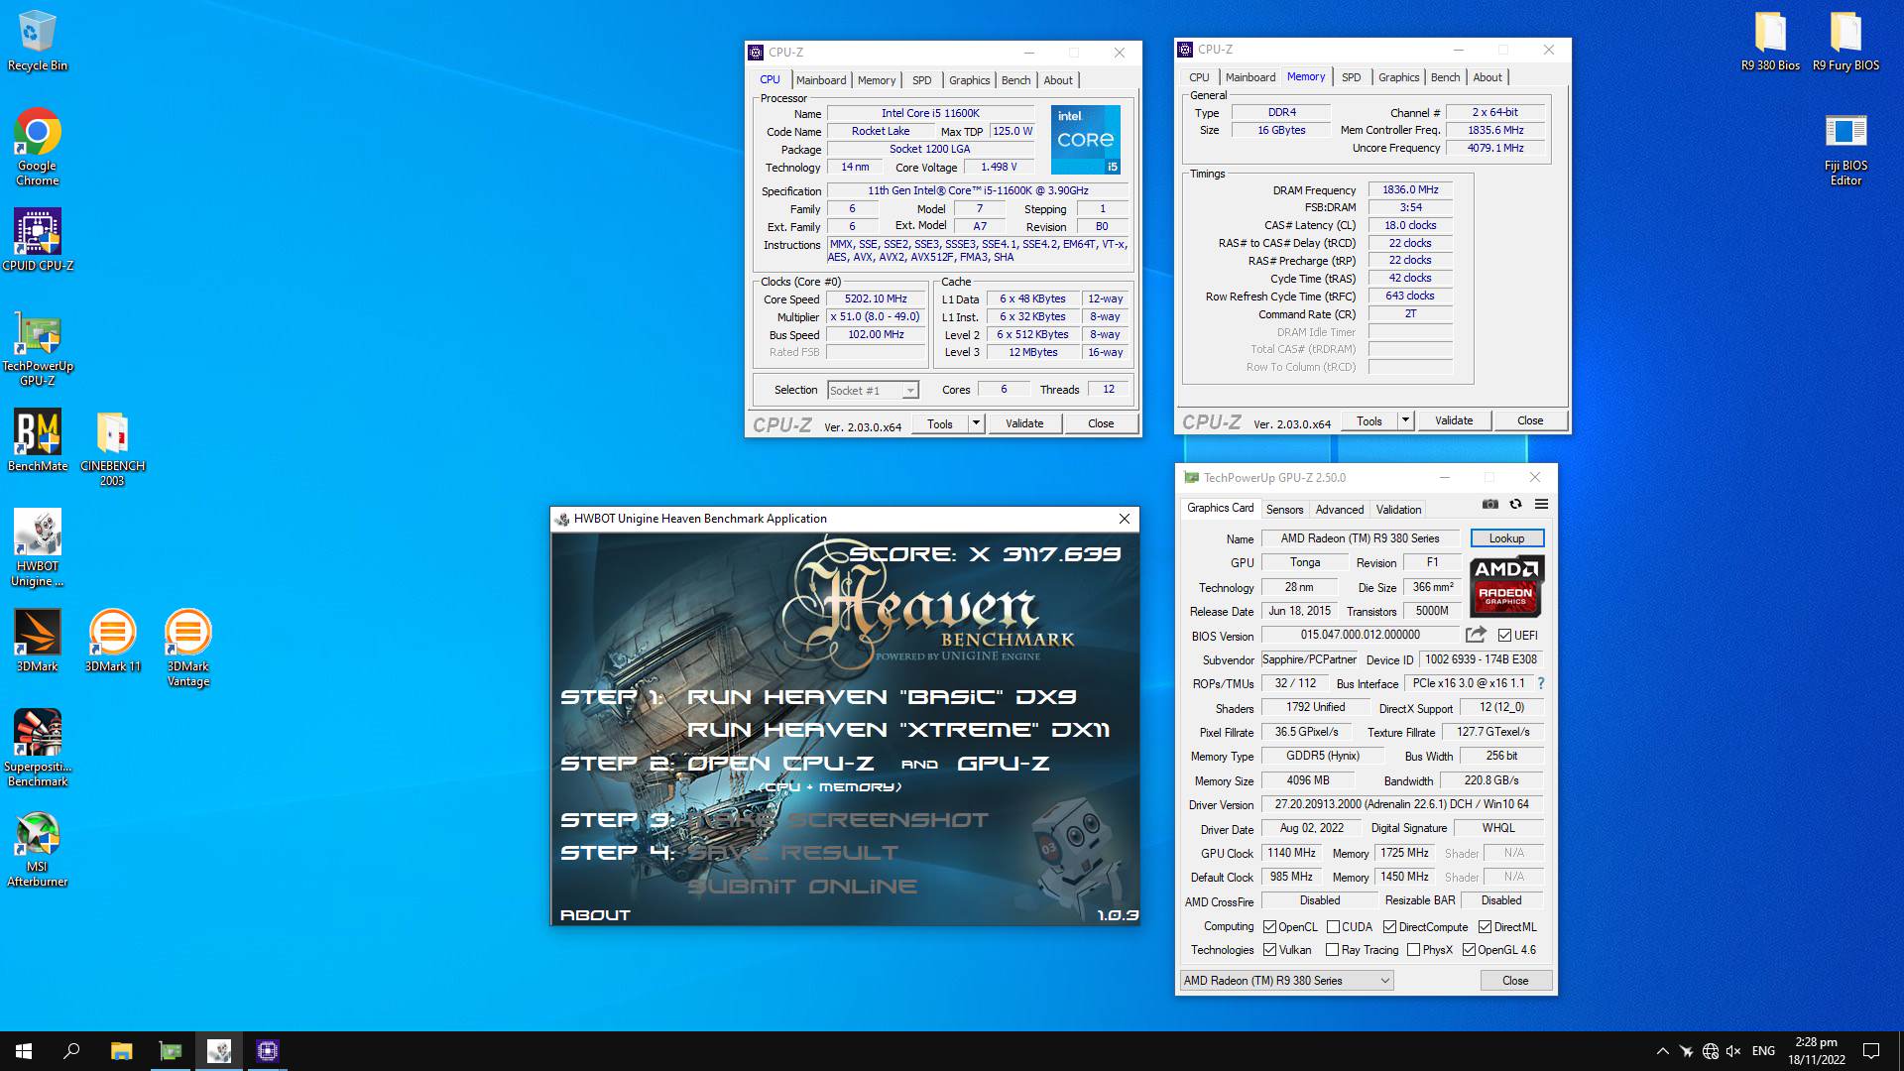This screenshot has height=1071, width=1904.
Task: Open Bench tab in left CPU-Z
Action: tap(1015, 80)
